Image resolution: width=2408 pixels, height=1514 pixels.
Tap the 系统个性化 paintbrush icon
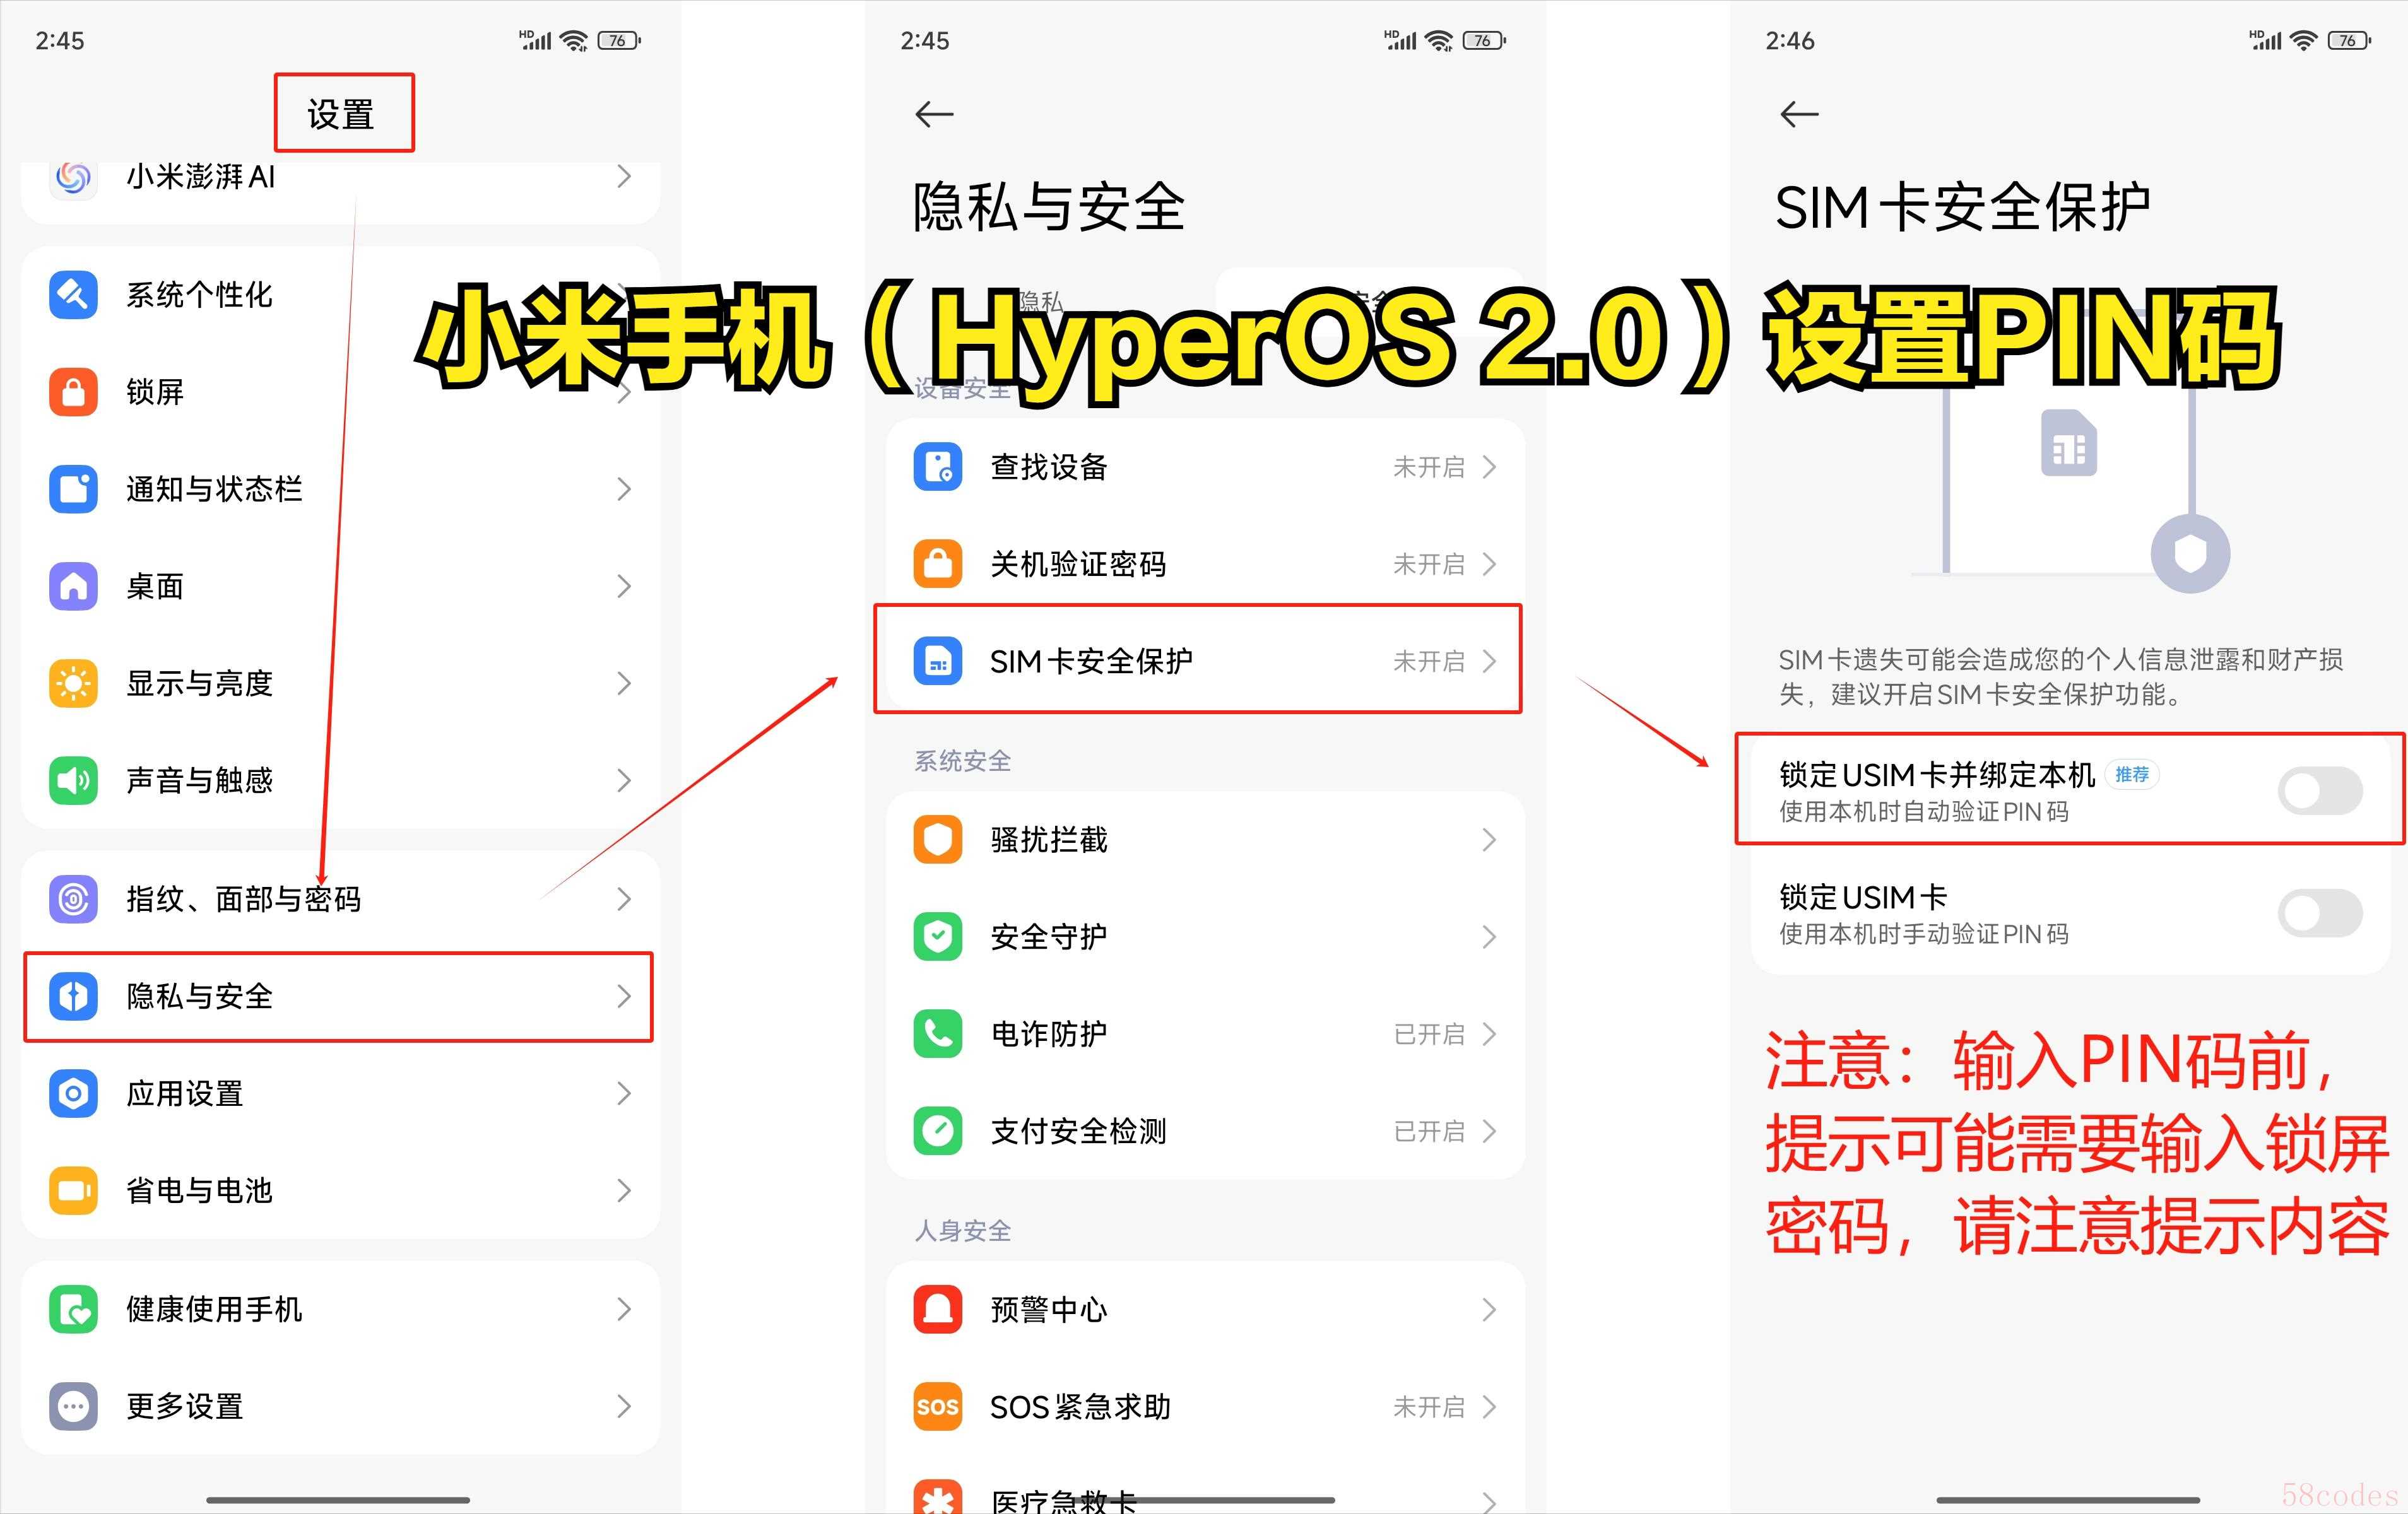(x=73, y=295)
